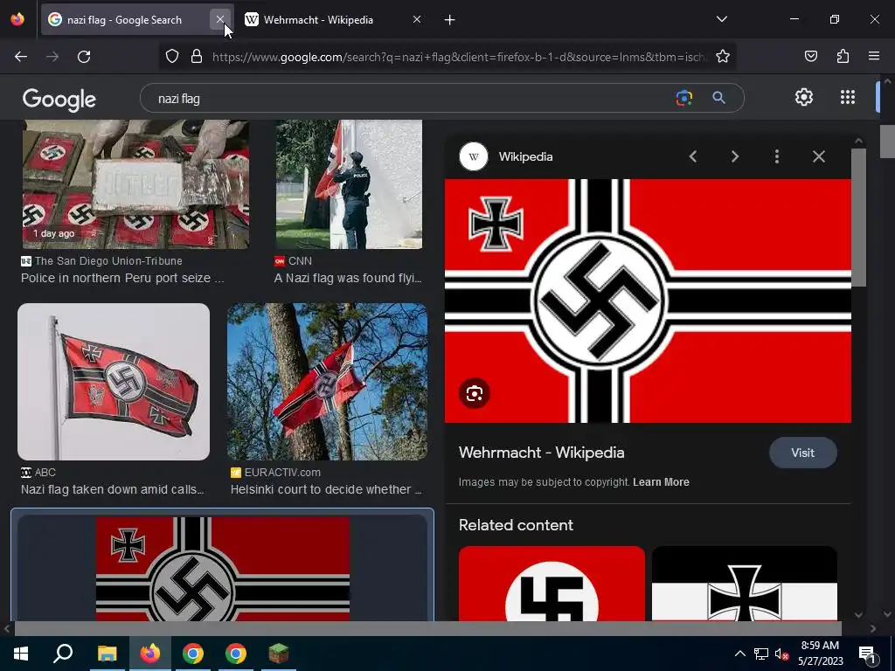Reload the current page

tap(84, 57)
